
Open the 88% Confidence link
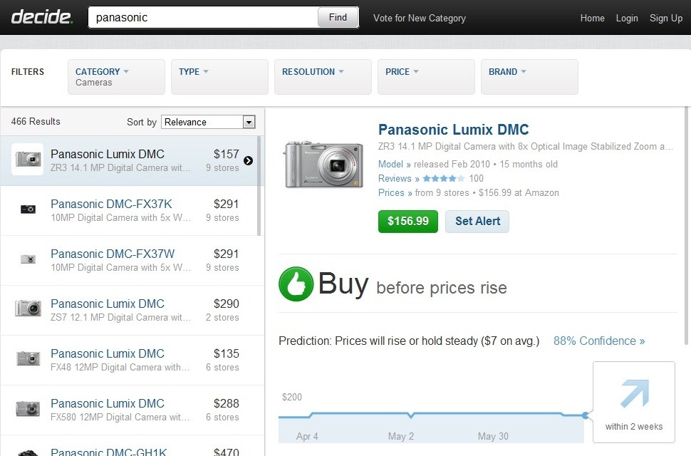(x=599, y=341)
